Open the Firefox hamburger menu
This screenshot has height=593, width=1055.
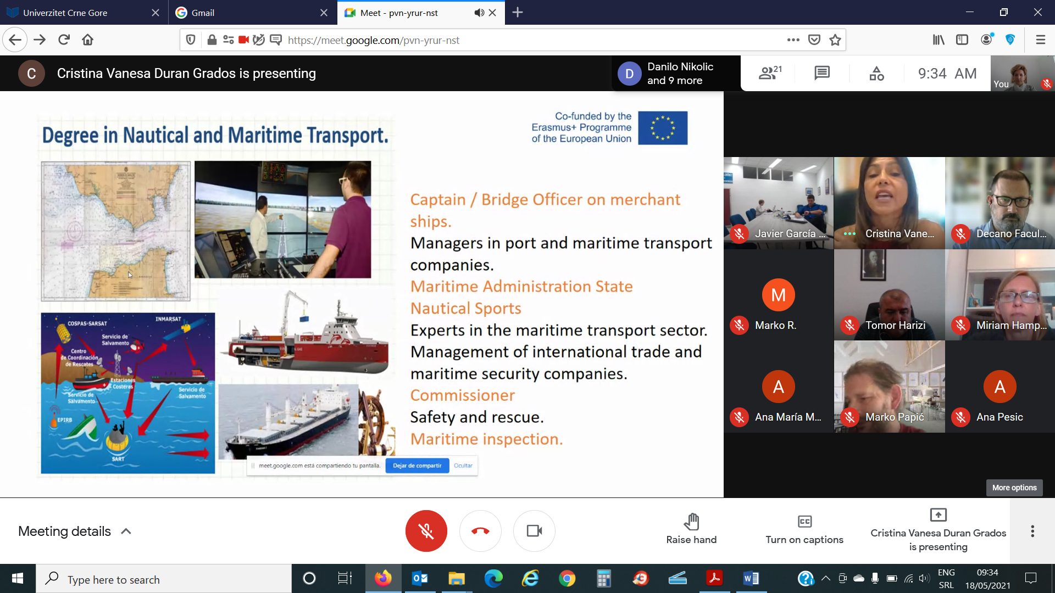tap(1040, 40)
